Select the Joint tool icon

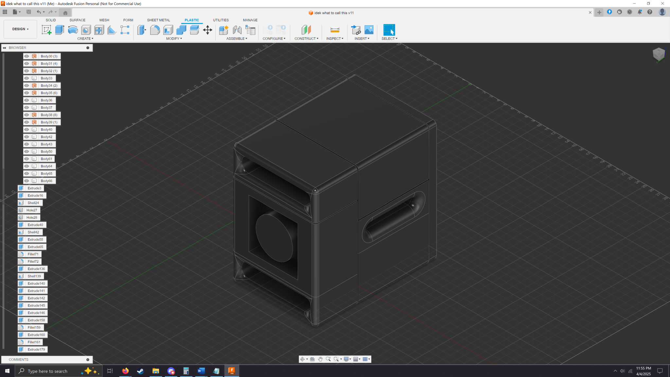click(x=237, y=30)
